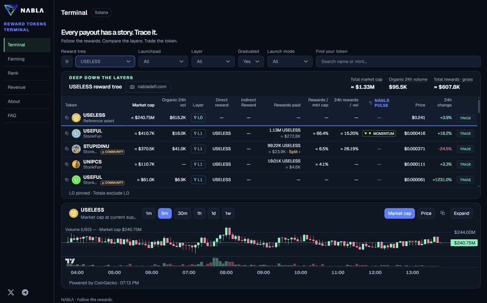Open the Launch mode dropdown
The image size is (487, 303).
(x=290, y=62)
